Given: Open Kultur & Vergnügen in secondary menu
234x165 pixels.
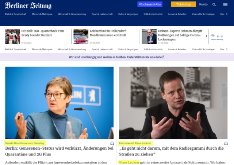Looking at the screenshot, I should (x=128, y=49).
